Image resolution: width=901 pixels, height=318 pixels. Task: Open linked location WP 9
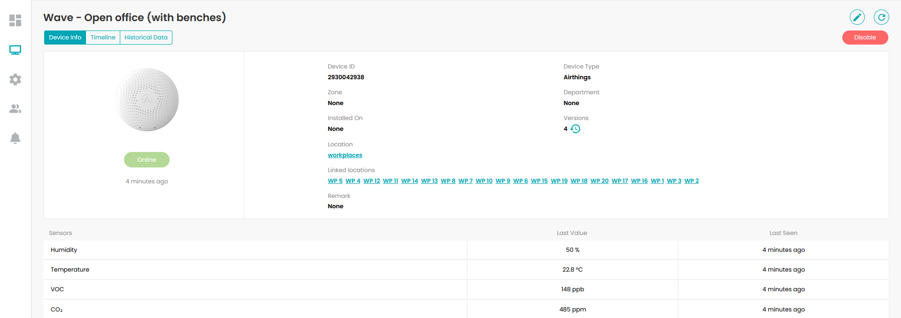tap(503, 181)
